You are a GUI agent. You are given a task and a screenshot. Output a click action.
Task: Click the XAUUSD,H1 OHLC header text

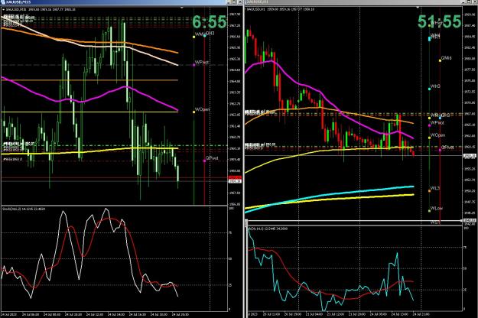[280, 9]
